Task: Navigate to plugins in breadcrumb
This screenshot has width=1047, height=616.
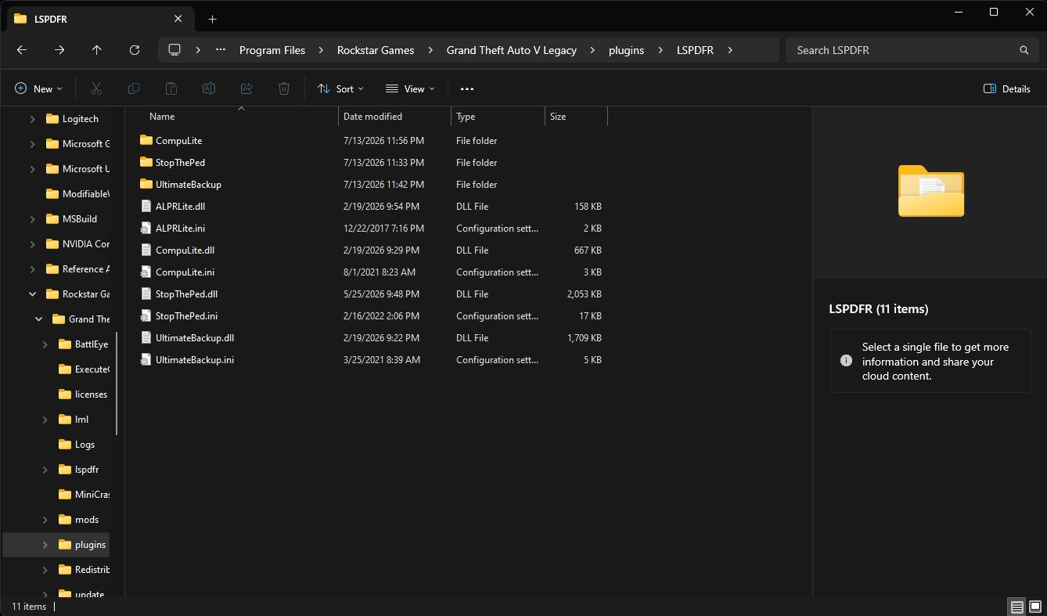Action: coord(627,50)
